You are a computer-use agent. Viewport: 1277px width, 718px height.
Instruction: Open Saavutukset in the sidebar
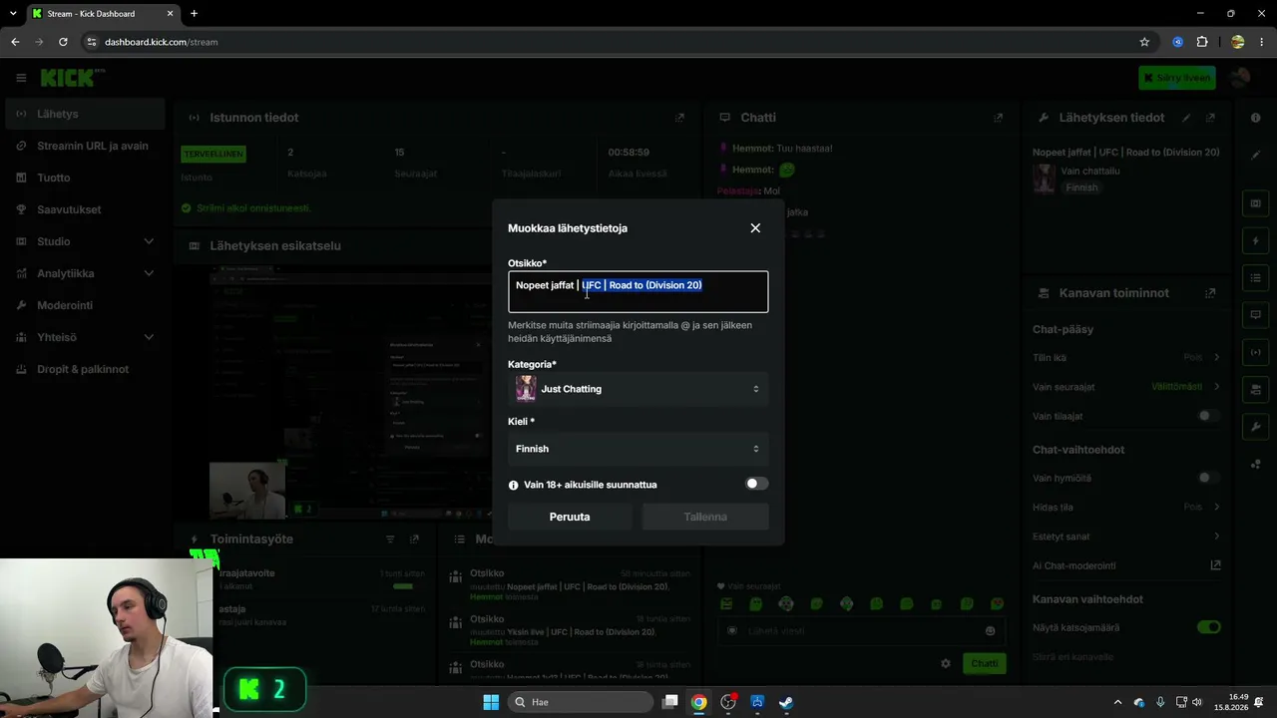pyautogui.click(x=85, y=209)
